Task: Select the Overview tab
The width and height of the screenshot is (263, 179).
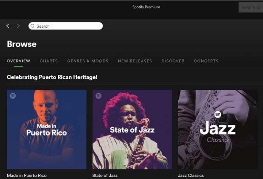Action: 19,61
